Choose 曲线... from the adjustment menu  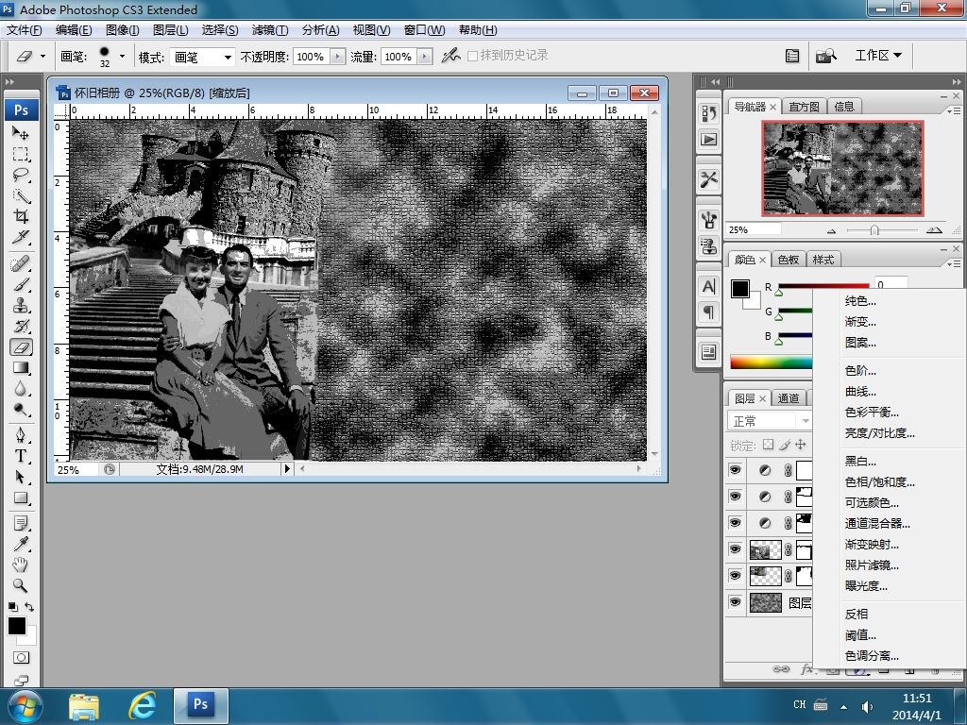[860, 392]
